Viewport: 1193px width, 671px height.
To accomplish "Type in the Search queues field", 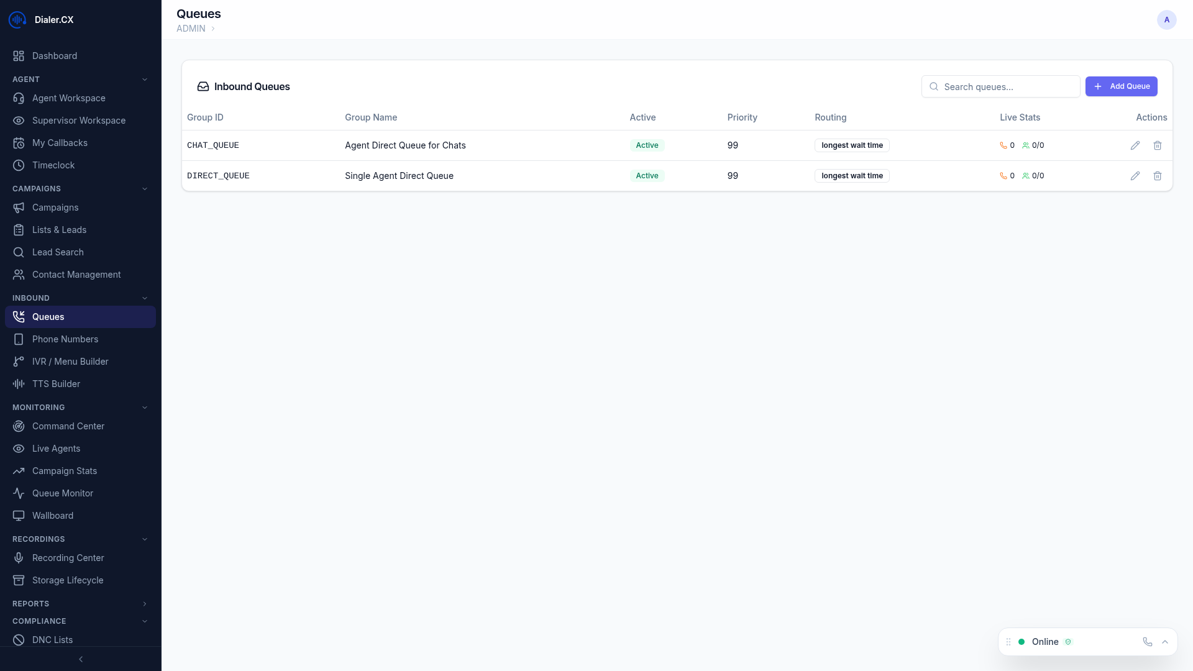I will click(x=1000, y=87).
